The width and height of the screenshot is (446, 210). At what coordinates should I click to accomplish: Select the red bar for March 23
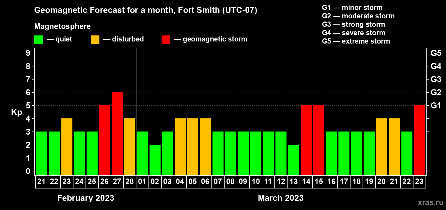coord(420,140)
